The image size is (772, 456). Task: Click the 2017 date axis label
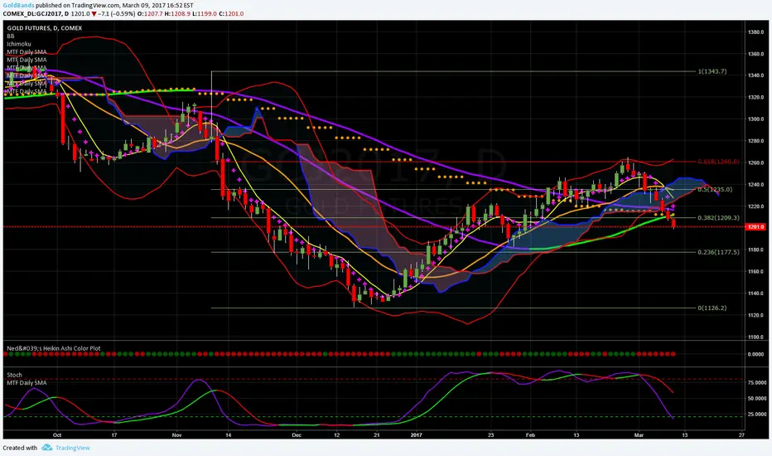point(417,435)
